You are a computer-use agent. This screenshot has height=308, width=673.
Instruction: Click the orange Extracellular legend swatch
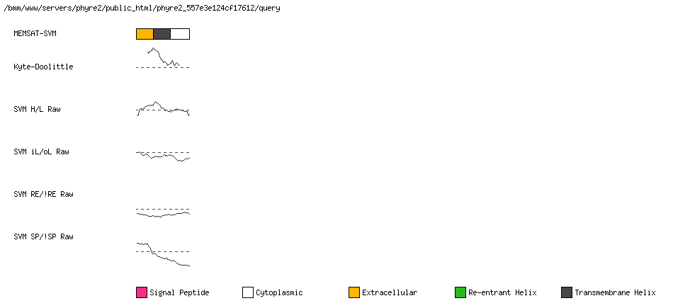[354, 292]
